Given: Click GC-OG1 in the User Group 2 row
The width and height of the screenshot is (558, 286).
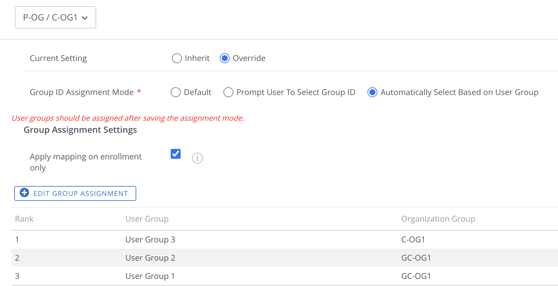Looking at the screenshot, I should 416,258.
